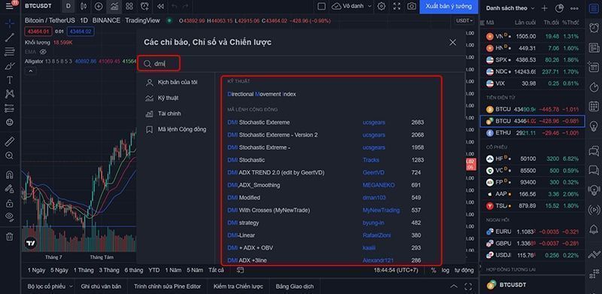Add DMI Modified script
This screenshot has width=602, height=294.
pyautogui.click(x=244, y=198)
